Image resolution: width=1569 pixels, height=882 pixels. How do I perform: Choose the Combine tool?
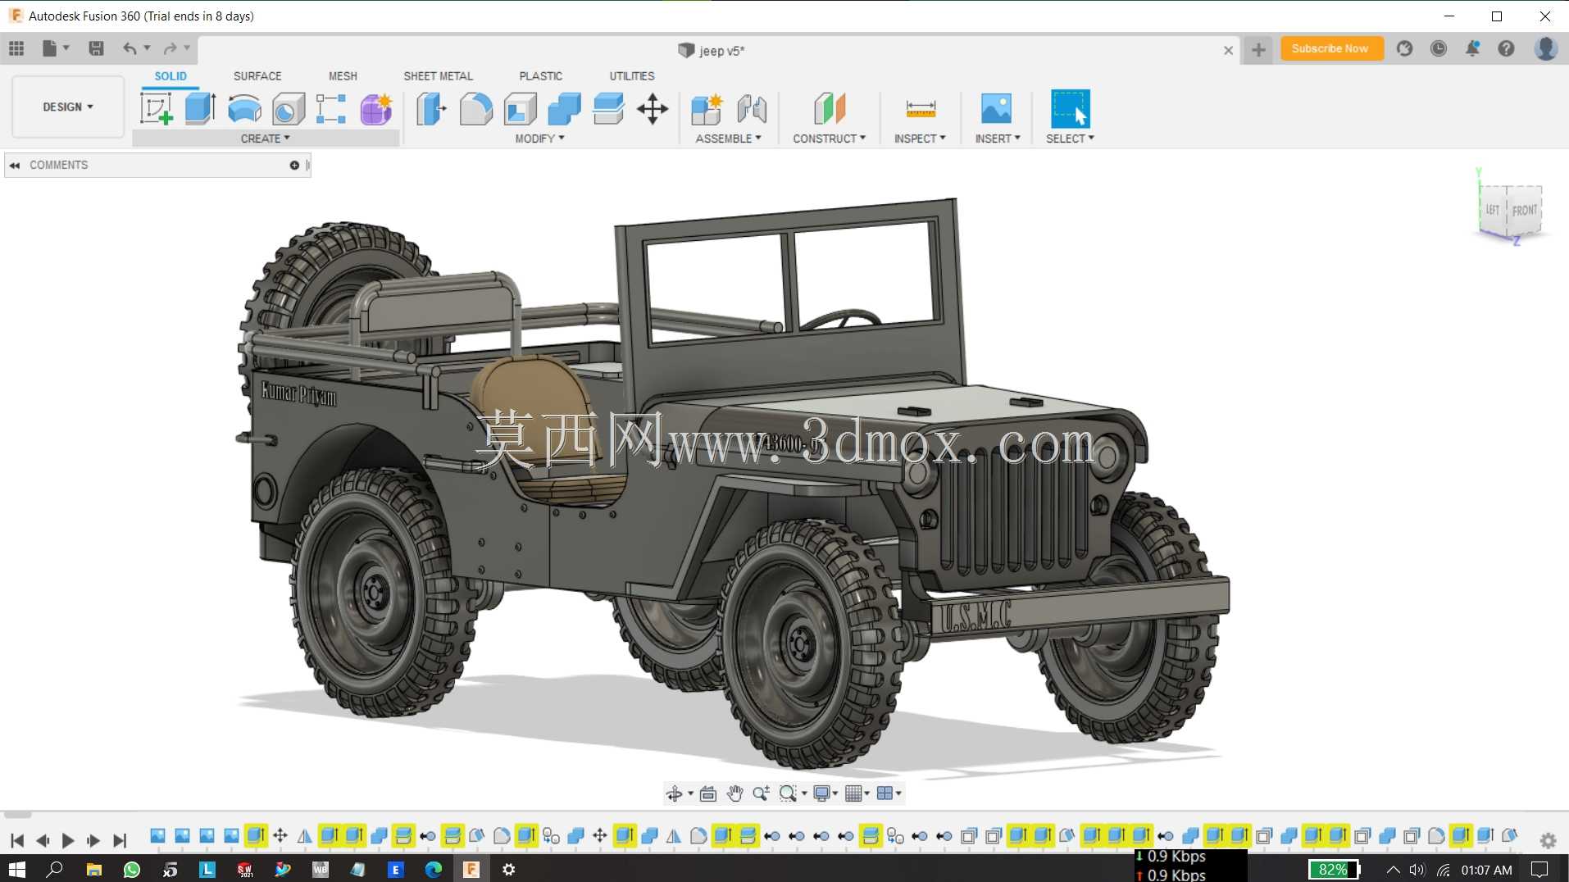click(564, 108)
